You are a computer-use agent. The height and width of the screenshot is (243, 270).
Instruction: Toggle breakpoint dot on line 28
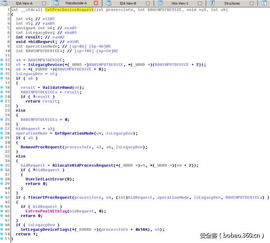(x=2, y=133)
